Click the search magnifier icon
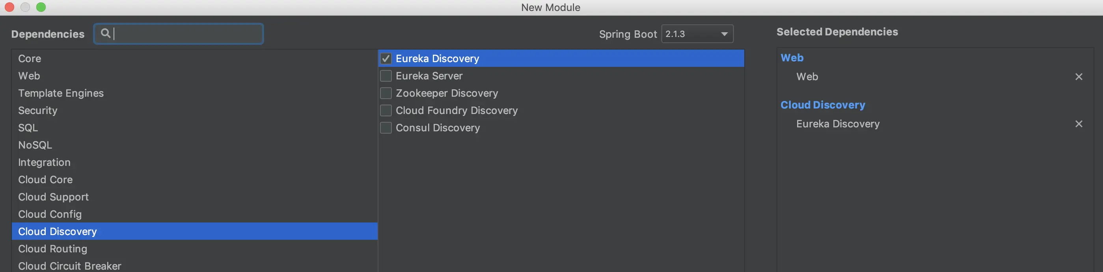1103x272 pixels. (x=105, y=33)
